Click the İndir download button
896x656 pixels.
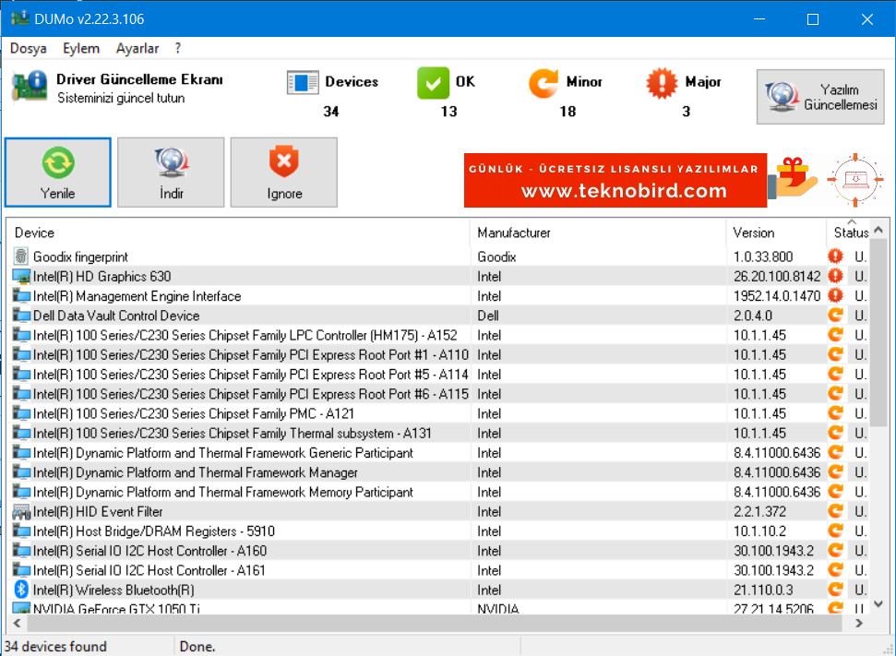[x=171, y=172]
